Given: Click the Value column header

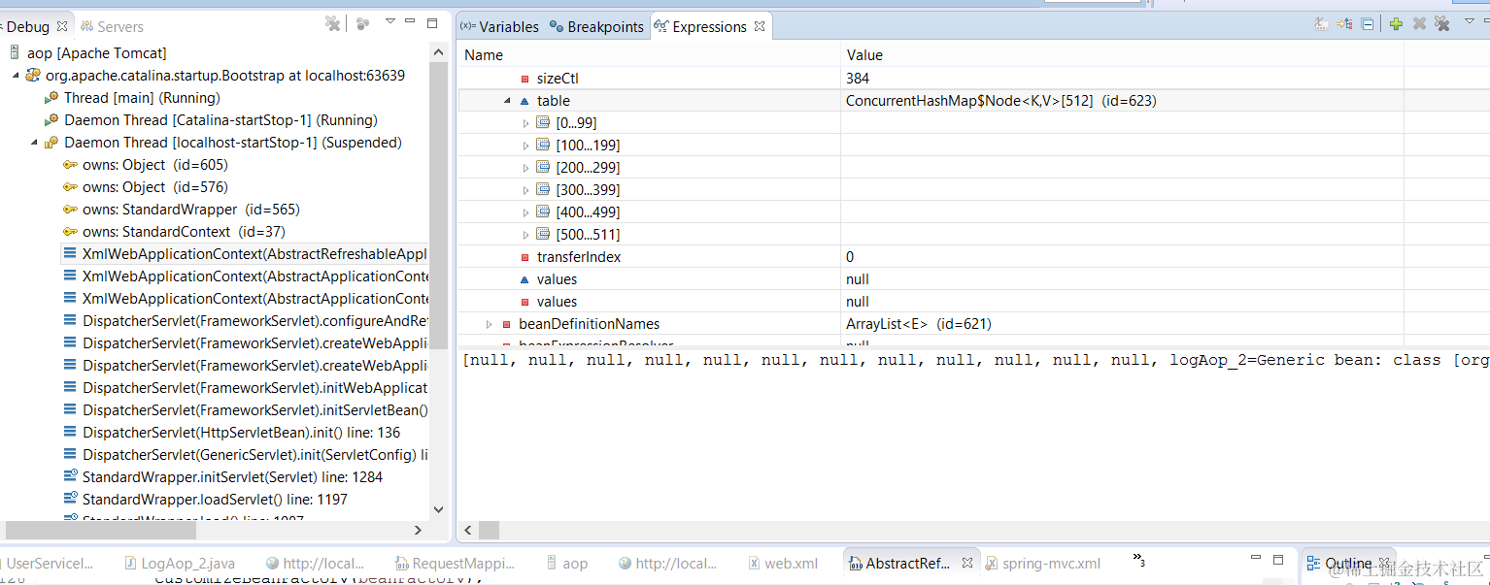Looking at the screenshot, I should click(1122, 55).
